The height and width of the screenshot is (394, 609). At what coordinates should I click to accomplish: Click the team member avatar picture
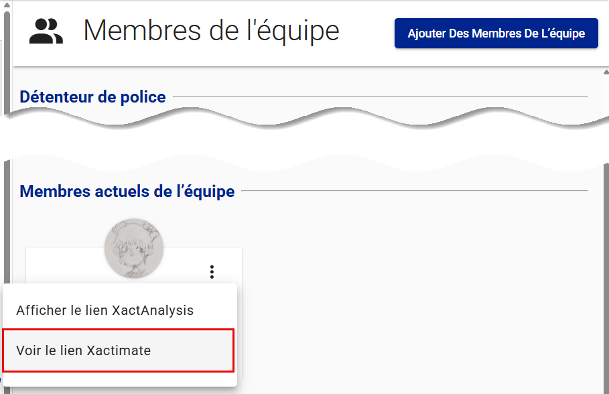[134, 247]
